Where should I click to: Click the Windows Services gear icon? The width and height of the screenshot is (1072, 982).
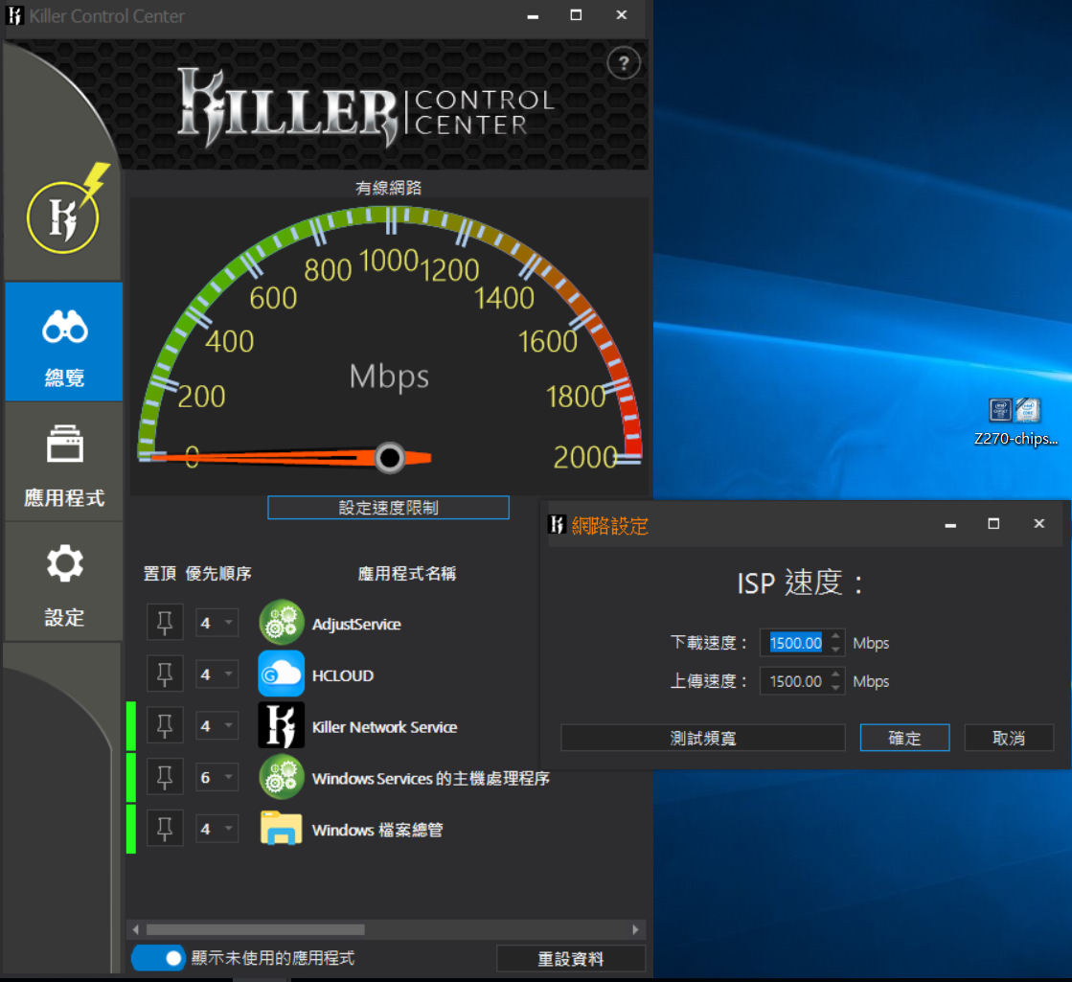281,777
